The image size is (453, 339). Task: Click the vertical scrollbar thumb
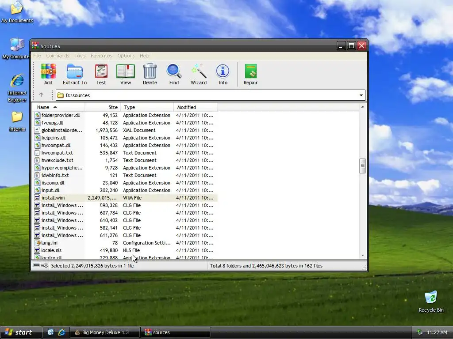(x=363, y=166)
